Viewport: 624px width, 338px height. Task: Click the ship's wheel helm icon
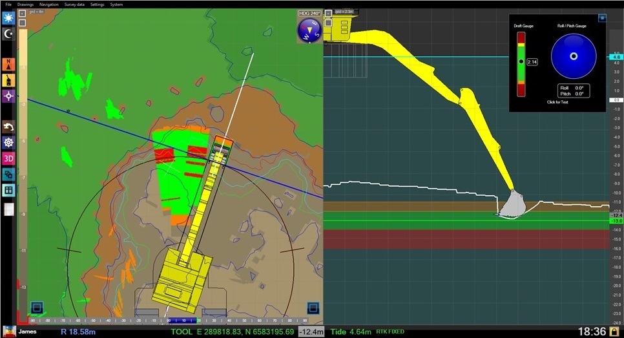(8, 142)
